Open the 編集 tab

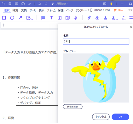(15, 10)
